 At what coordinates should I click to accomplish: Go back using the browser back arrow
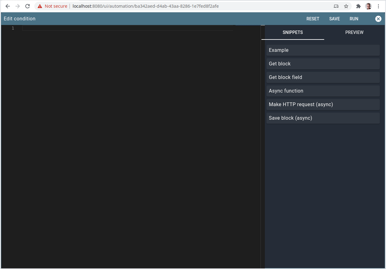pos(8,6)
